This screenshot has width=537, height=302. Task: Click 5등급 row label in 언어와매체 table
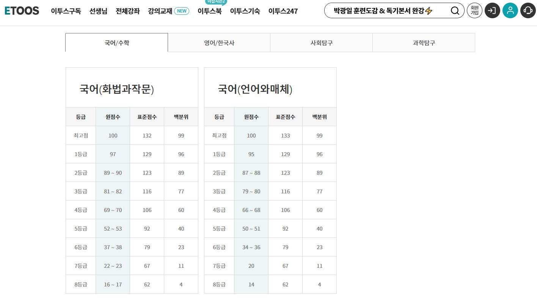click(219, 229)
